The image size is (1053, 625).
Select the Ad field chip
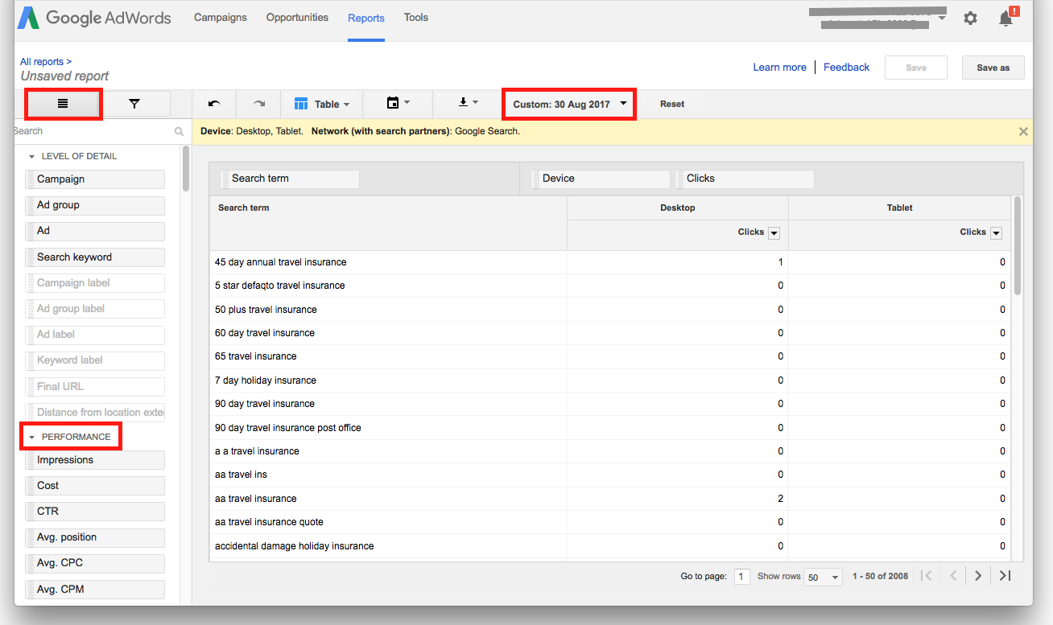(96, 231)
